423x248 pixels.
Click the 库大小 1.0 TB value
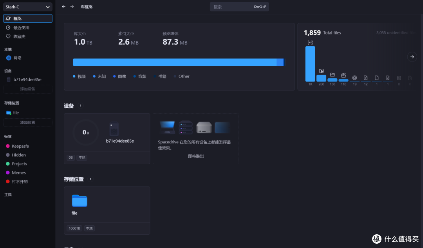[x=83, y=42]
